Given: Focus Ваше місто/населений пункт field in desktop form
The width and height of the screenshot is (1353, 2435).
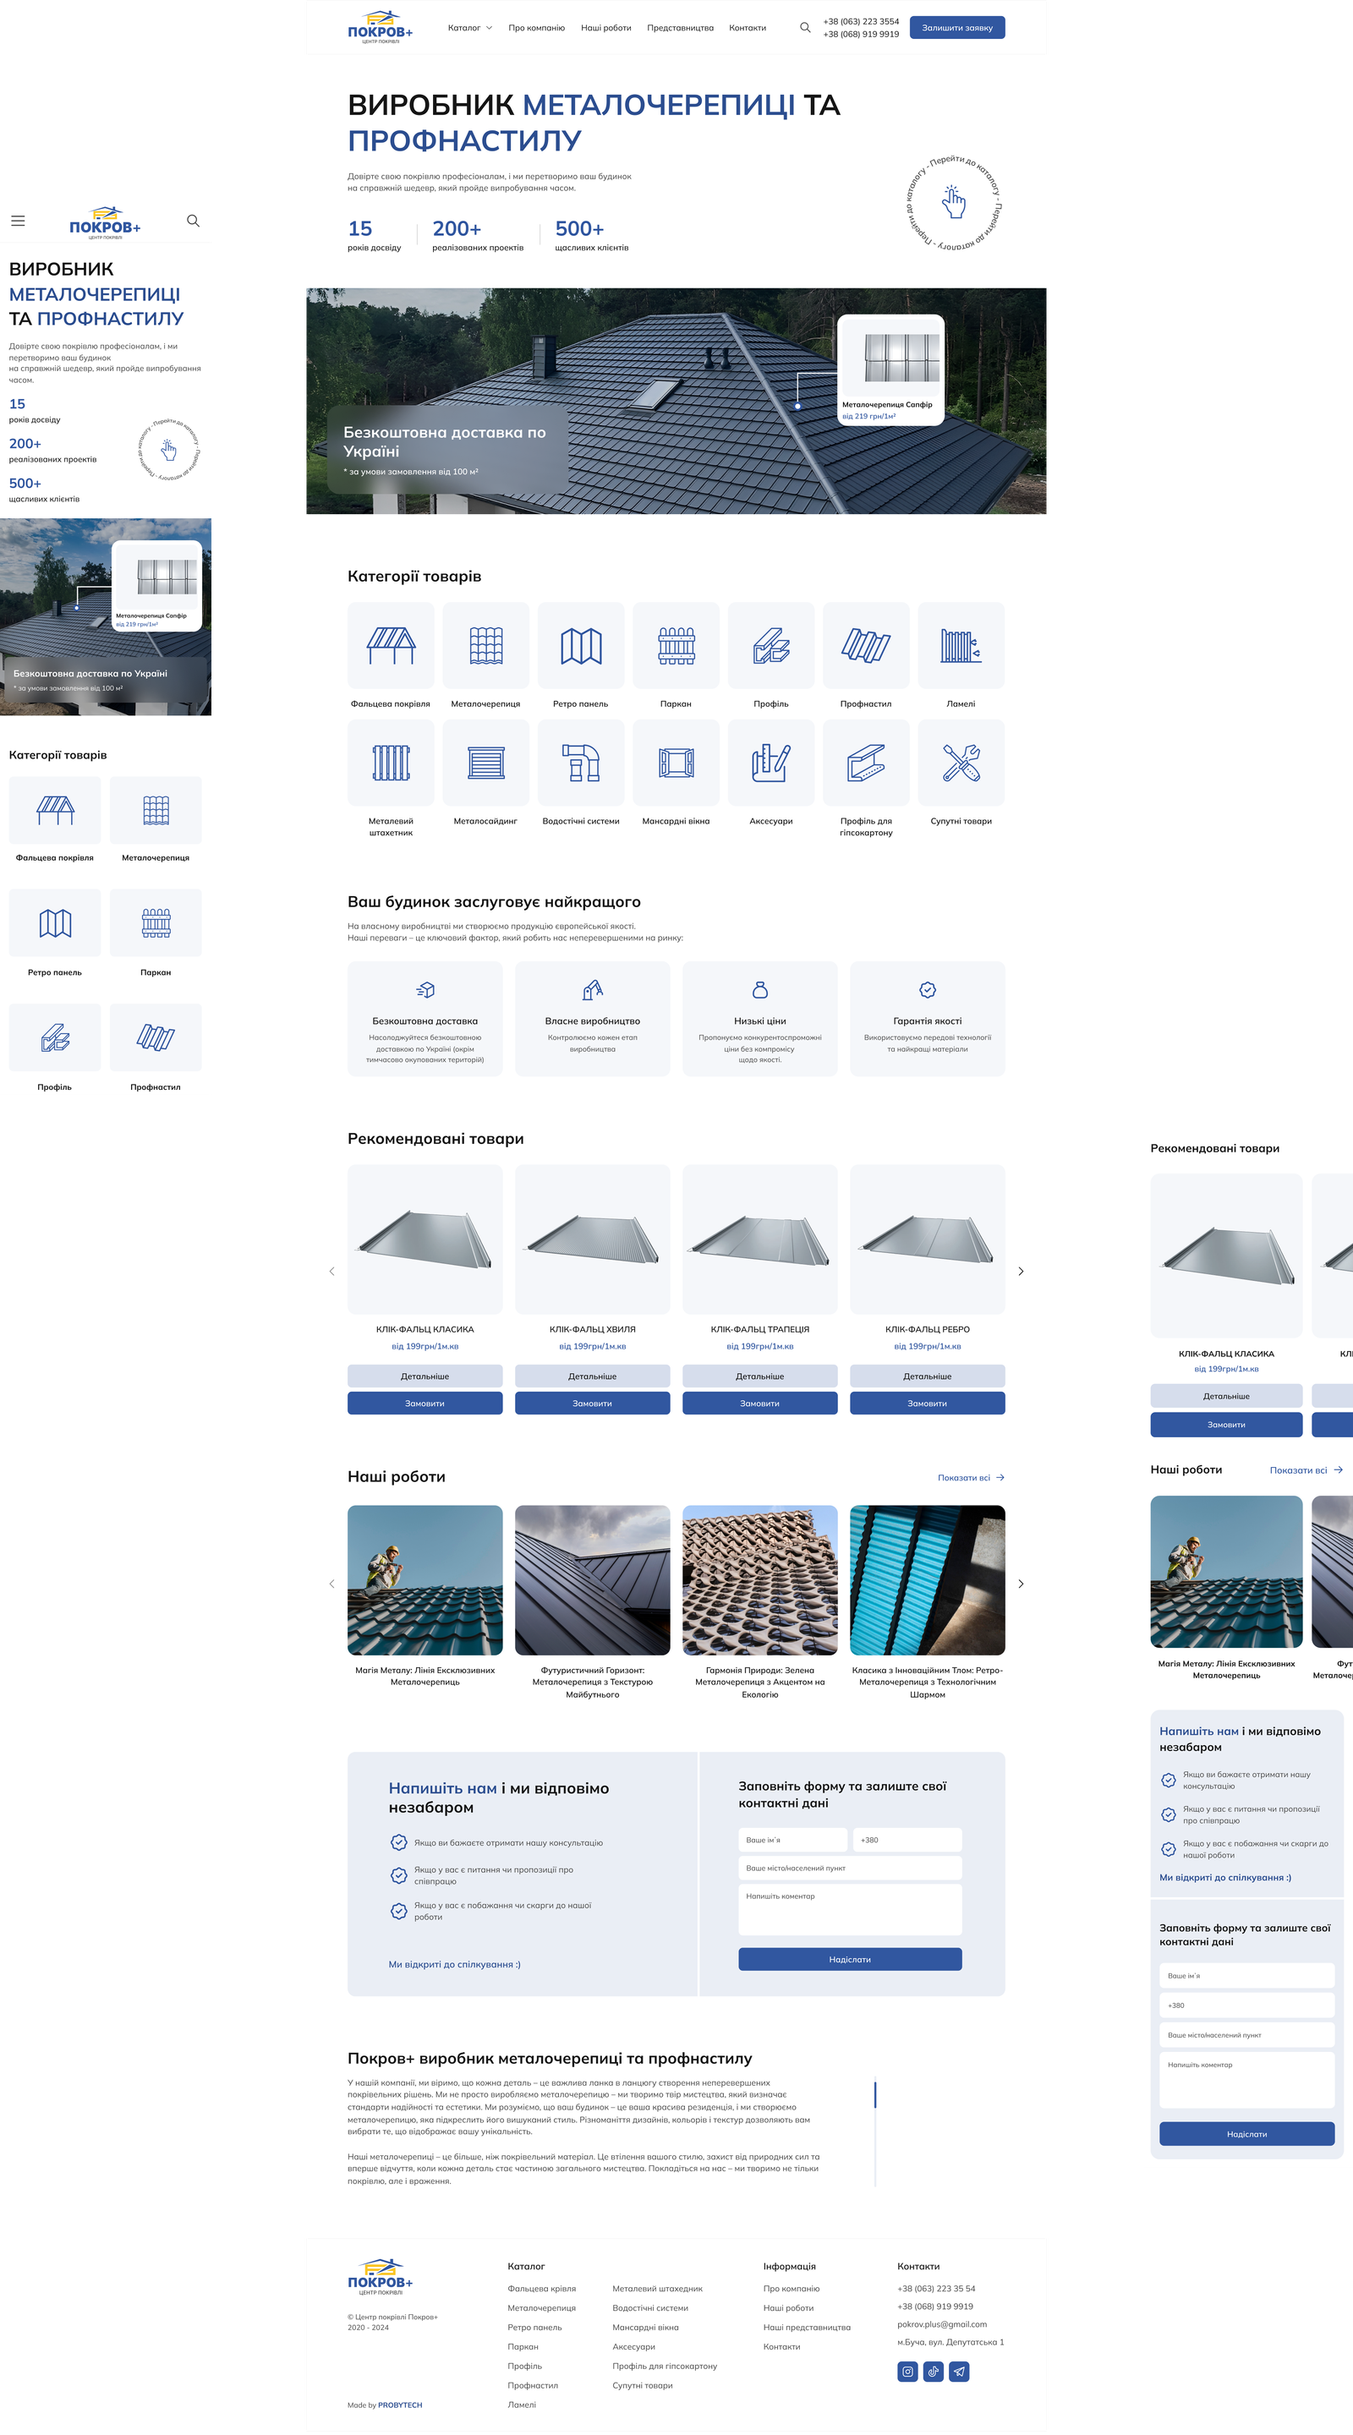Looking at the screenshot, I should coord(850,1868).
